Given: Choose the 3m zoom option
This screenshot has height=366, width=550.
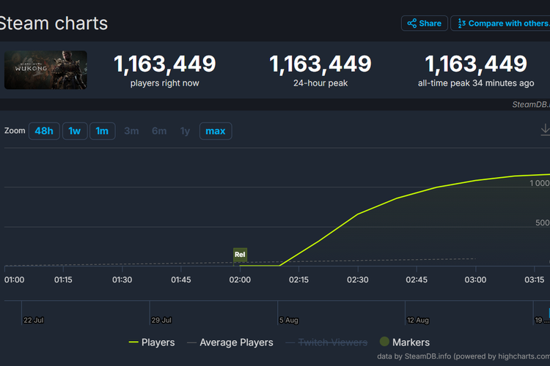Looking at the screenshot, I should 131,131.
